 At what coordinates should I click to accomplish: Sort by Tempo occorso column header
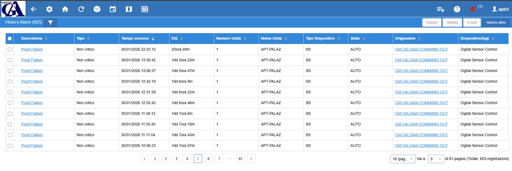[x=135, y=39]
